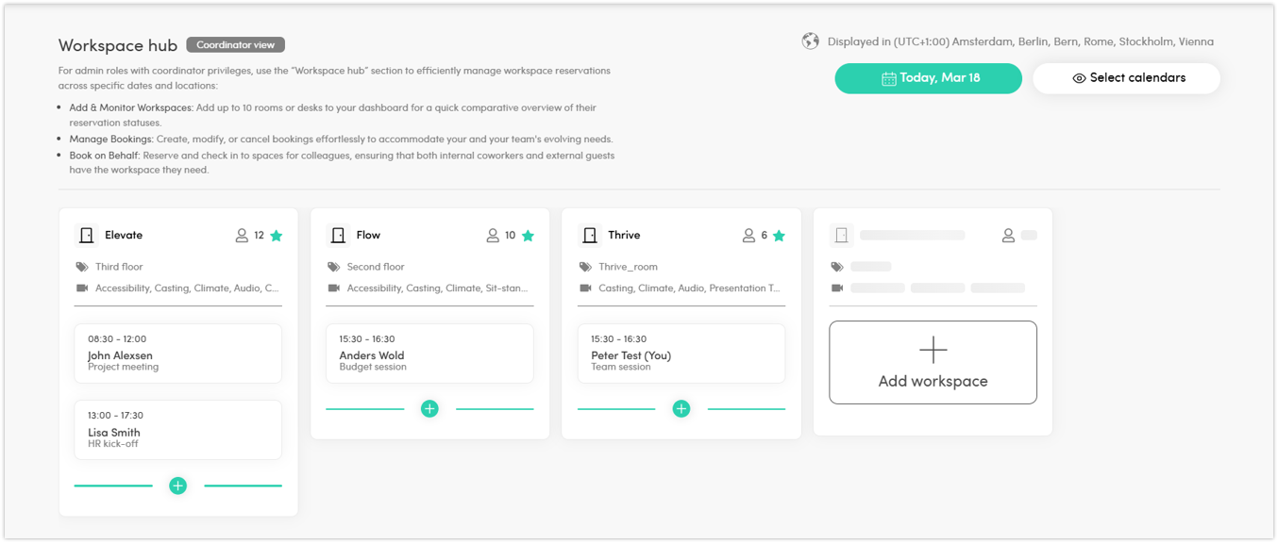This screenshot has height=543, width=1278.
Task: Click the Thrive_room tag text
Action: (628, 267)
